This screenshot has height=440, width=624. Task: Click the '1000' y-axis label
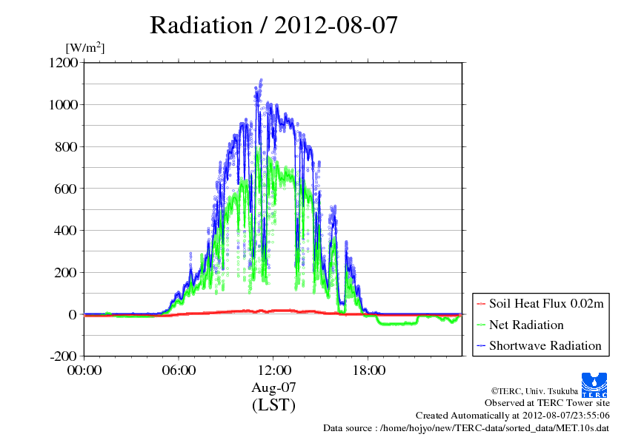63,104
